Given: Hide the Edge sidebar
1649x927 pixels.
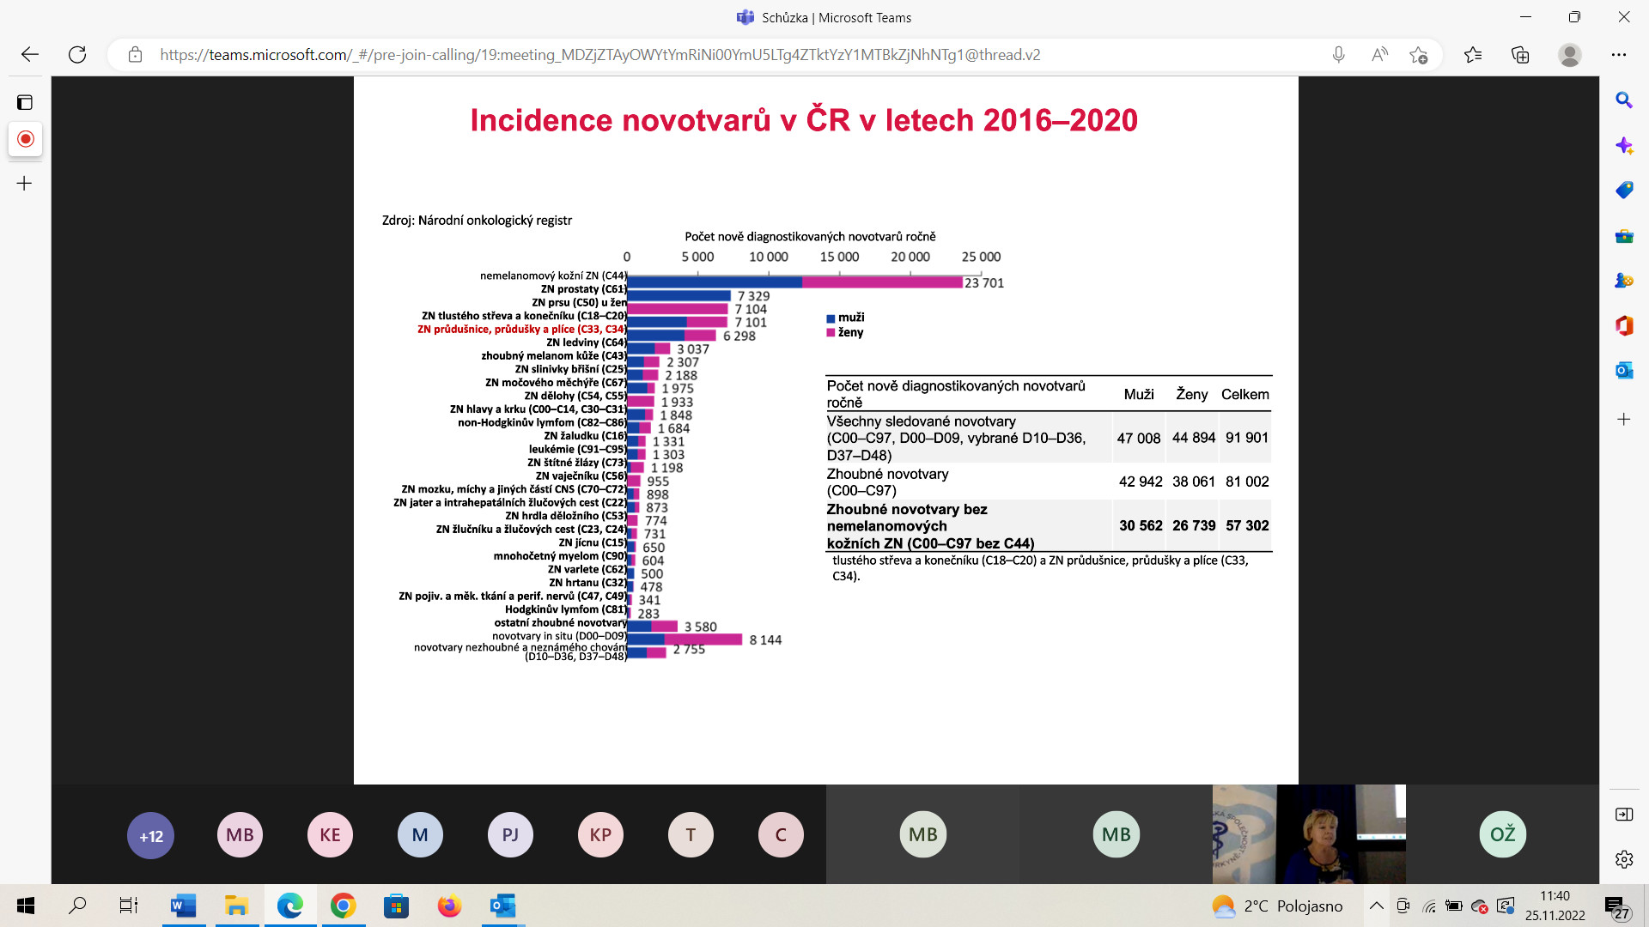Looking at the screenshot, I should click(1623, 814).
